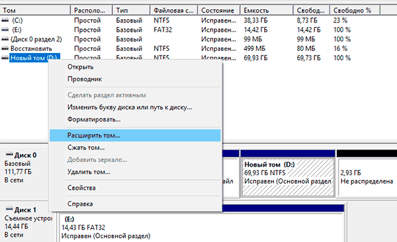
Task: Click the drive icon of Новый том (D:)
Action: click(x=5, y=58)
